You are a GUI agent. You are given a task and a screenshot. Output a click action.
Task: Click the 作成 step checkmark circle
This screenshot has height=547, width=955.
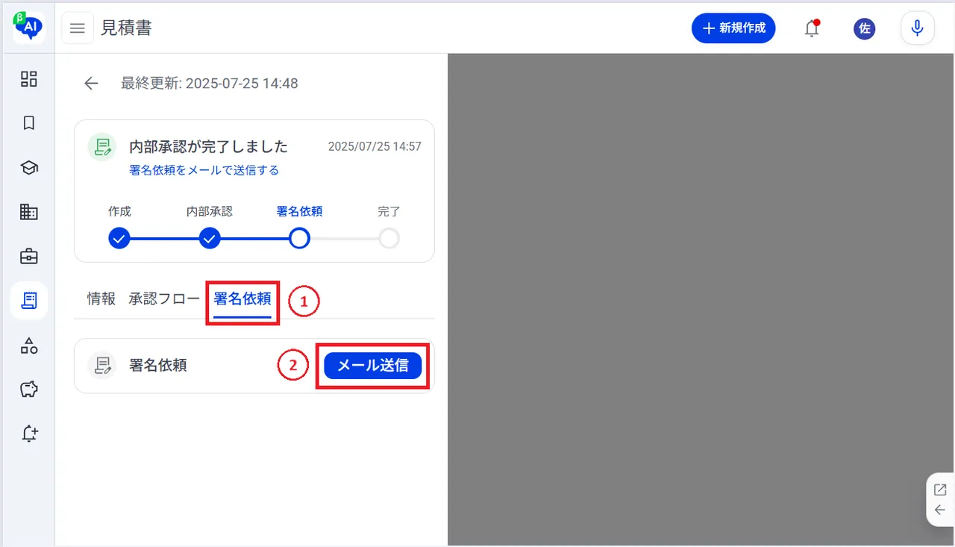119,239
